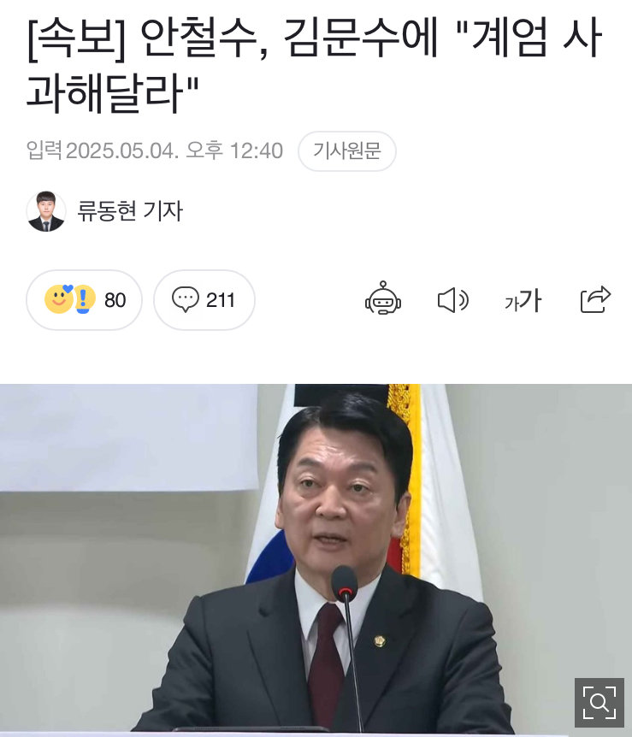Screen dimensions: 632x737
Task: Open comments via speech bubble icon
Action: point(186,299)
